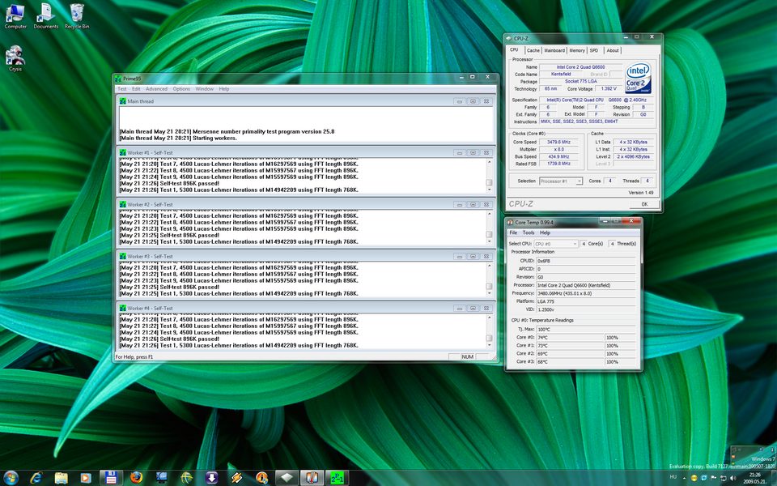Screen dimensions: 777x486
Task: Open the Computer desktop icon
Action: 15,16
